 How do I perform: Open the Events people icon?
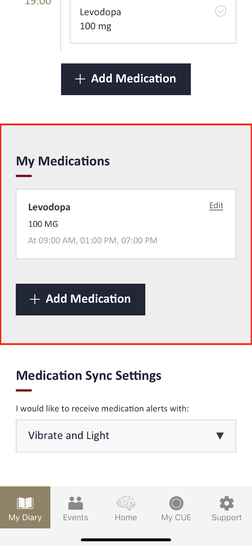coord(75,503)
